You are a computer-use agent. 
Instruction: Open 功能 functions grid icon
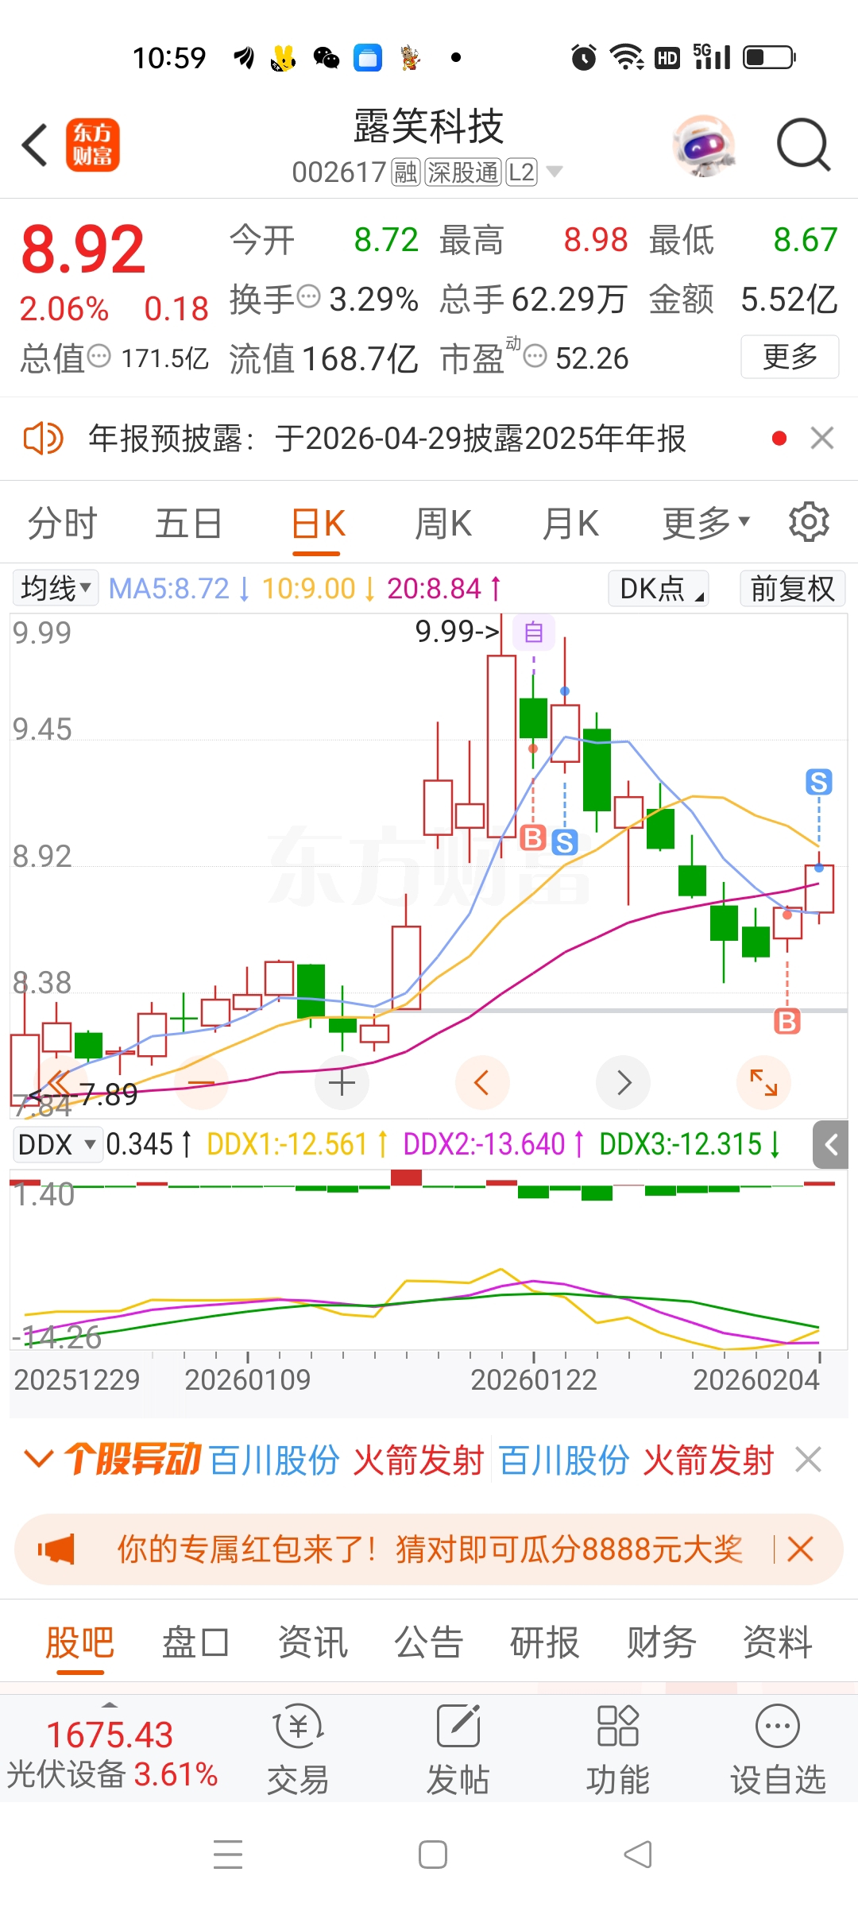click(618, 1750)
